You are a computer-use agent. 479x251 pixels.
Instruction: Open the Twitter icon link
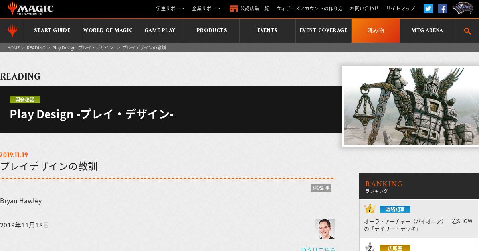(428, 8)
